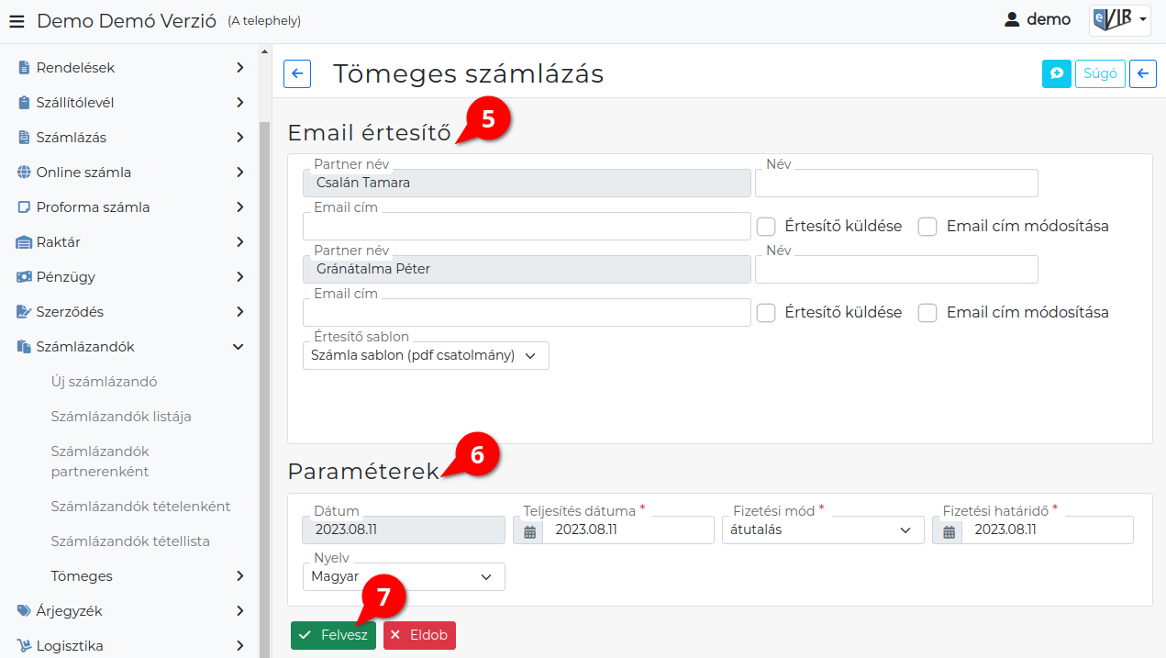
Task: Click the Szállítólevél clipboard icon
Action: click(24, 103)
